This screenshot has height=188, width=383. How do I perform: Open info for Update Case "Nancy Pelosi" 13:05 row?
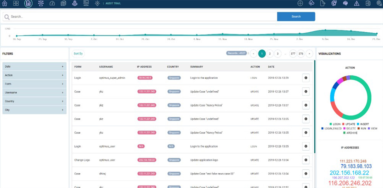pyautogui.click(x=306, y=133)
